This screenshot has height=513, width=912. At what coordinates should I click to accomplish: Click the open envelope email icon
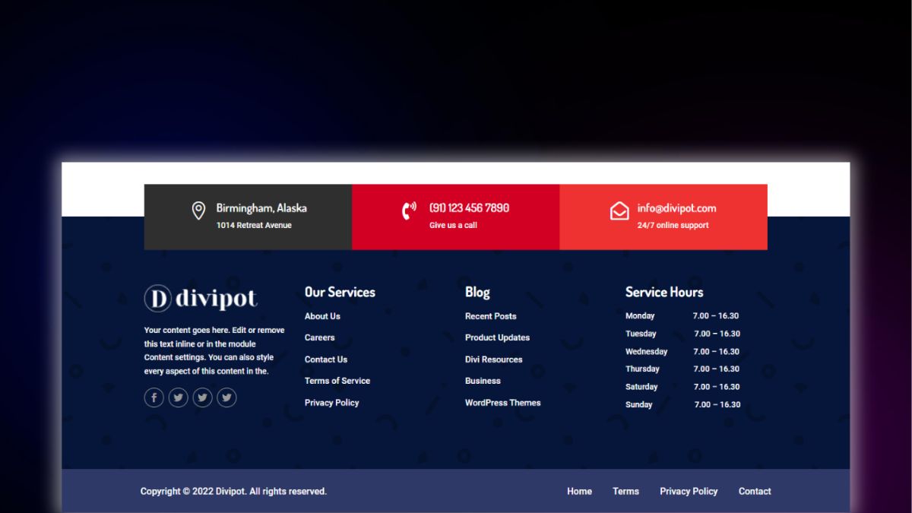coord(619,211)
